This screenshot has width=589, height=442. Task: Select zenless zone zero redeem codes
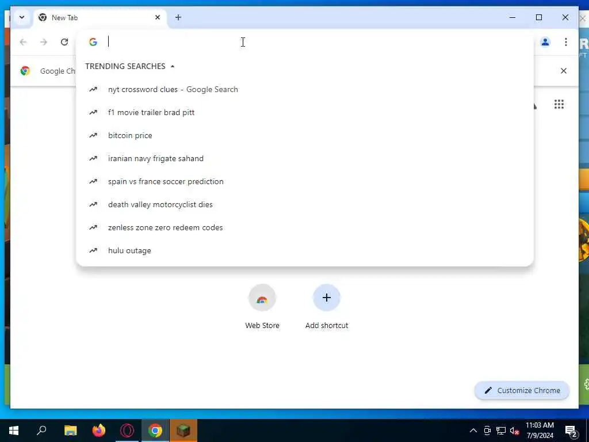(305, 227)
